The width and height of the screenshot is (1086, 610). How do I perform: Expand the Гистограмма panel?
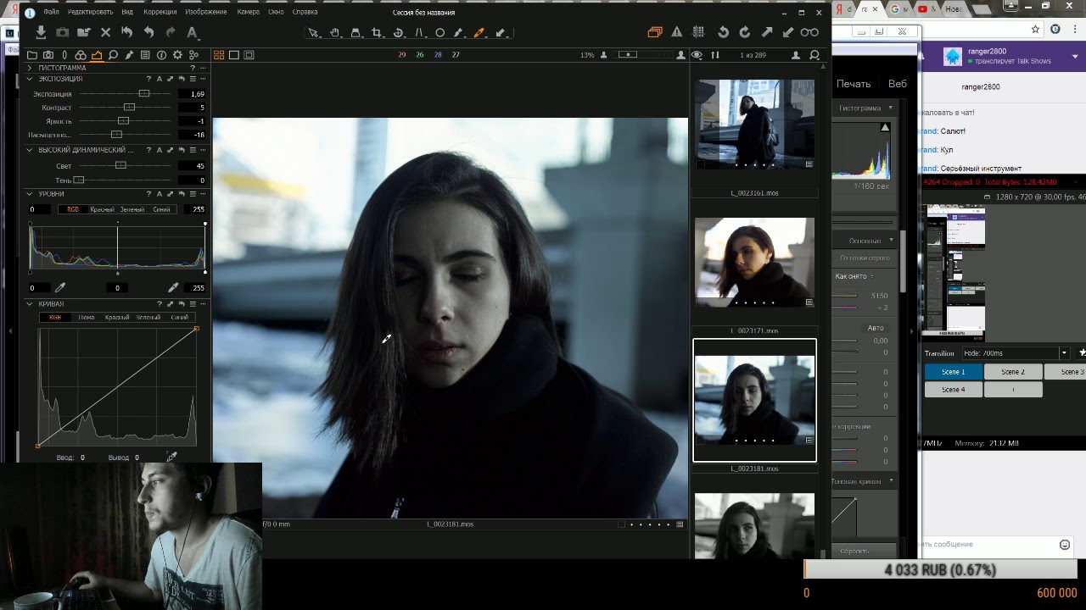[30, 68]
